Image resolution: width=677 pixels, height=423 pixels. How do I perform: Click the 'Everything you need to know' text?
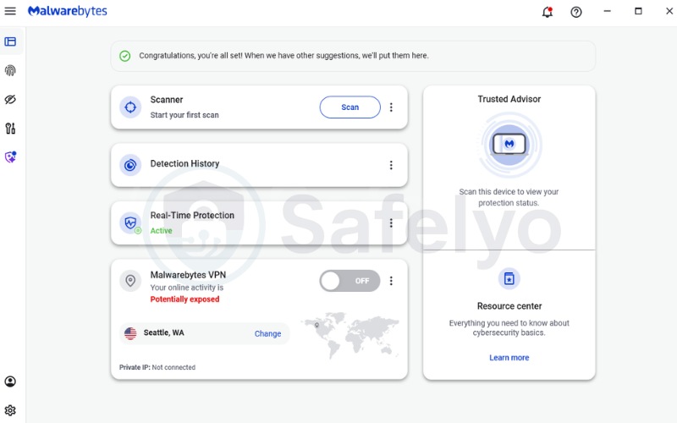509,327
